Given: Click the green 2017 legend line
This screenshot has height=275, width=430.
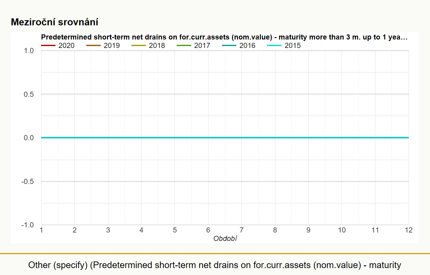Looking at the screenshot, I should [x=184, y=46].
